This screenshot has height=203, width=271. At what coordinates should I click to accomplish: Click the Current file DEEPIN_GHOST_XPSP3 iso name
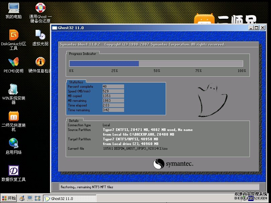141,148
